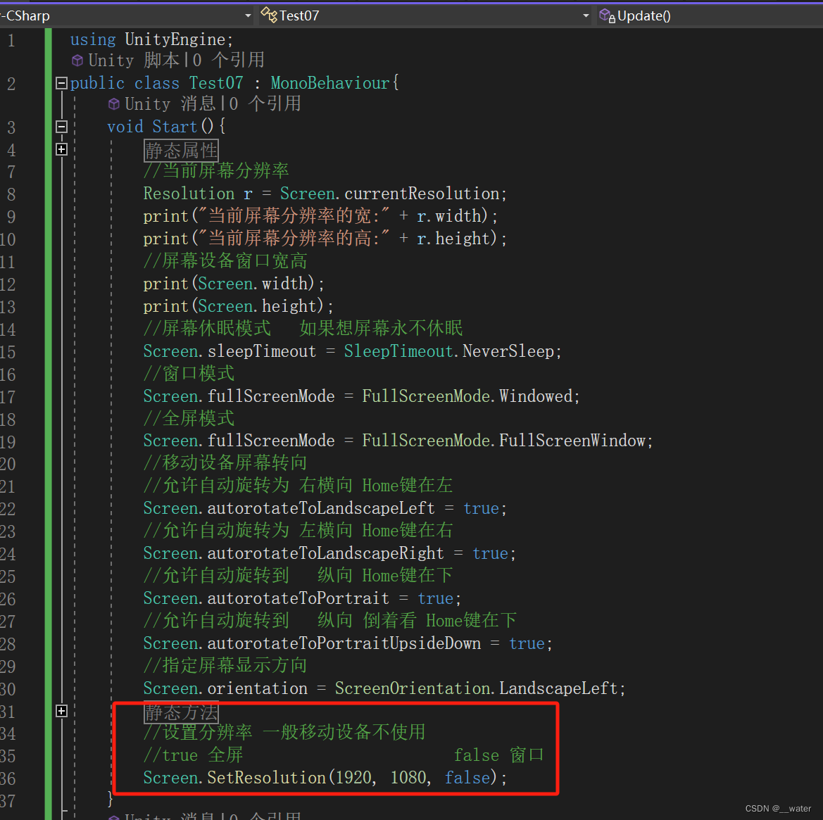The width and height of the screenshot is (823, 820).
Task: Click the purple Unity cube icon above void Start
Action: [114, 103]
